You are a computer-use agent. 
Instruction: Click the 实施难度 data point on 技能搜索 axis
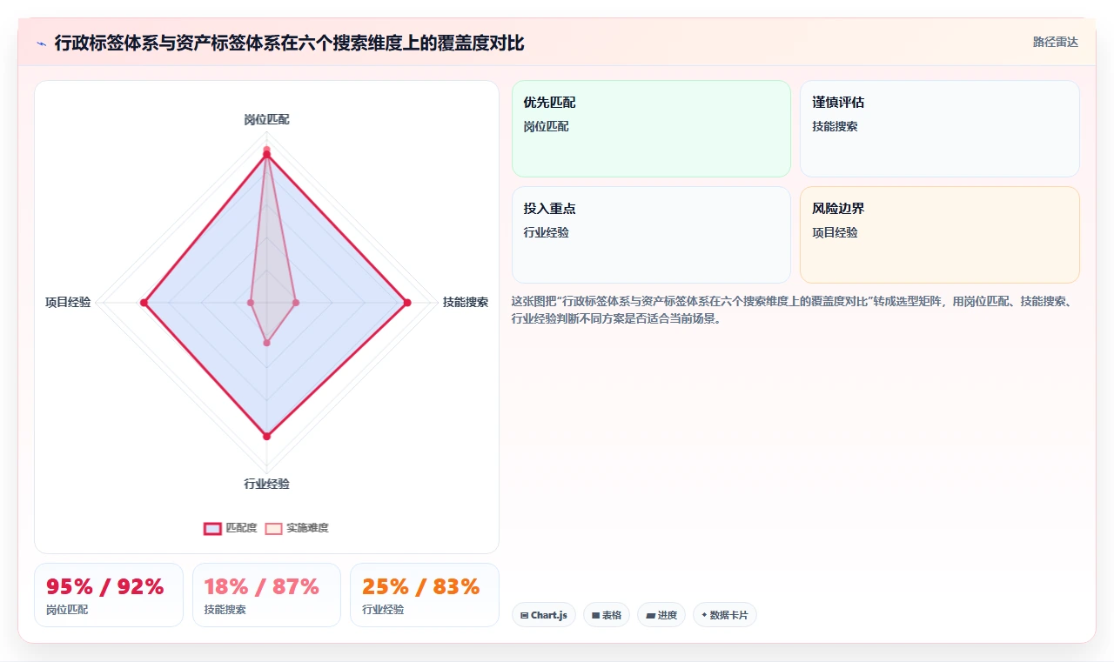(x=296, y=303)
